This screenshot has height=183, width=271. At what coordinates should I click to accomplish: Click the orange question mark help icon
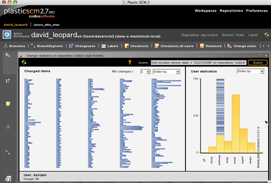pyautogui.click(x=130, y=62)
